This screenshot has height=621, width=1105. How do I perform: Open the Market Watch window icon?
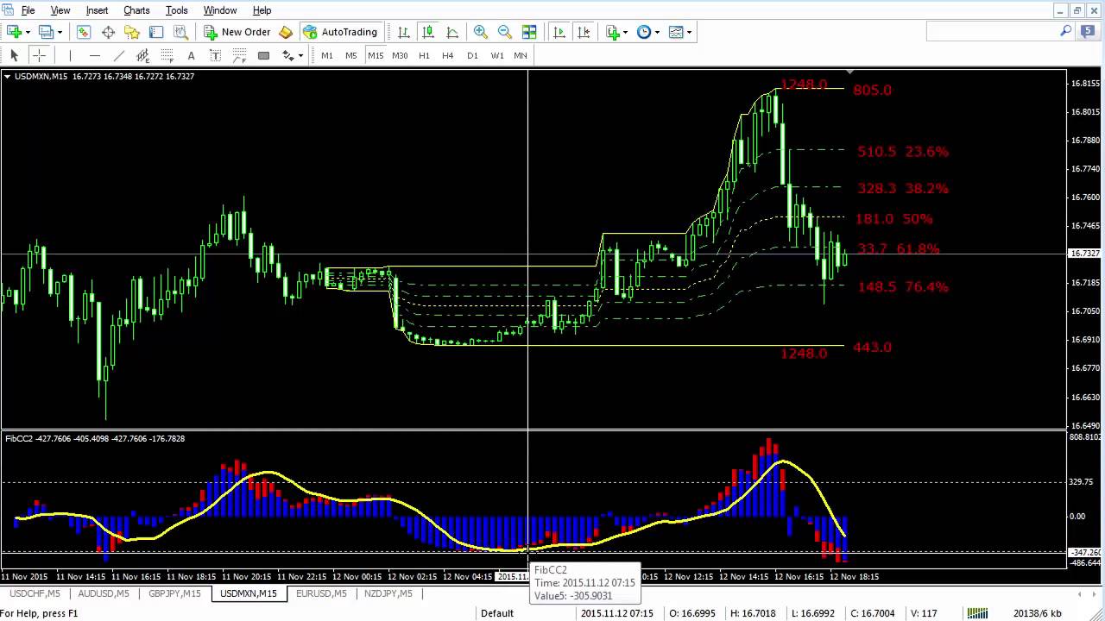(84, 32)
